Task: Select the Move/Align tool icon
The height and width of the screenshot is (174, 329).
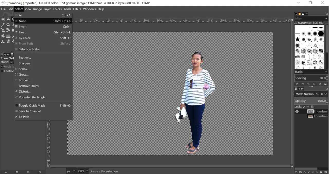Action: 3,30
